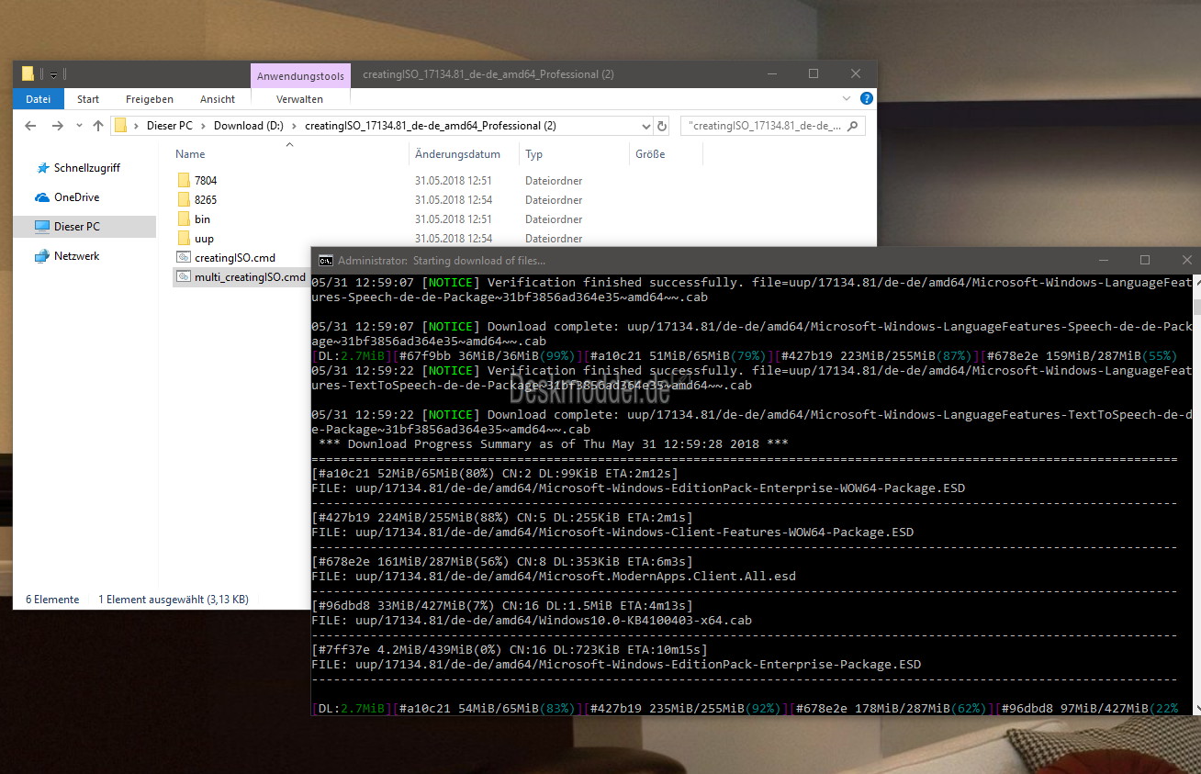This screenshot has height=774, width=1201.
Task: Open recent locations dropdown arrow
Action: click(x=79, y=126)
